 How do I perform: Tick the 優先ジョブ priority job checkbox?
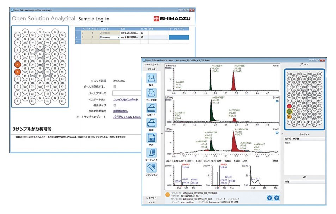(114, 105)
